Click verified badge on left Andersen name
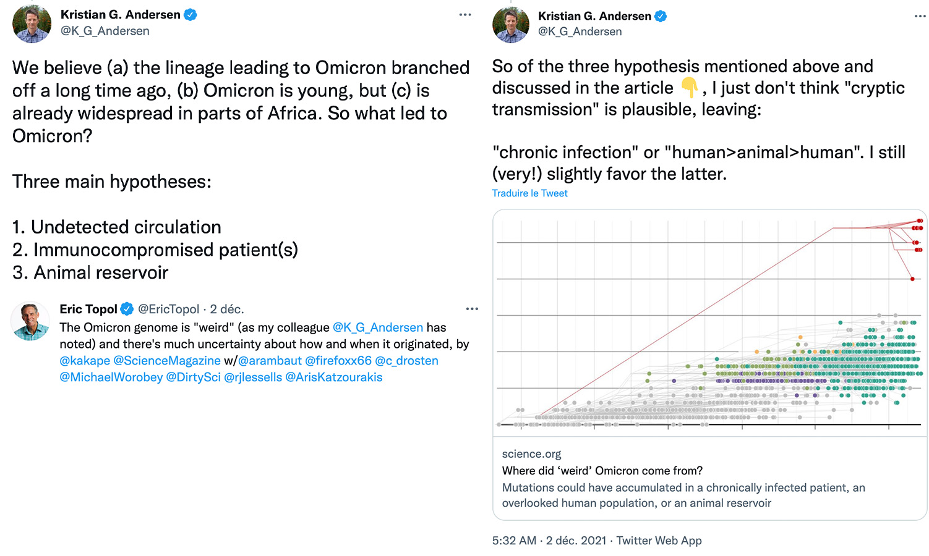This screenshot has height=556, width=929. coord(191,15)
